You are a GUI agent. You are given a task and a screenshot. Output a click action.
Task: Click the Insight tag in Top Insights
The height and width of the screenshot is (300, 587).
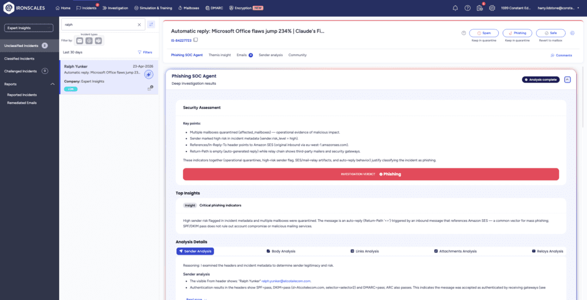190,205
